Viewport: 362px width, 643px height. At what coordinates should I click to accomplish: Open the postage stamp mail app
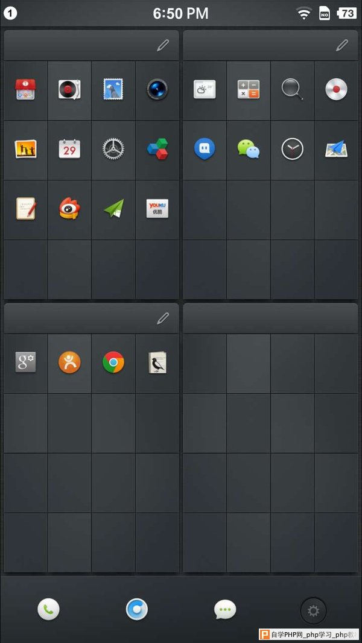click(113, 89)
